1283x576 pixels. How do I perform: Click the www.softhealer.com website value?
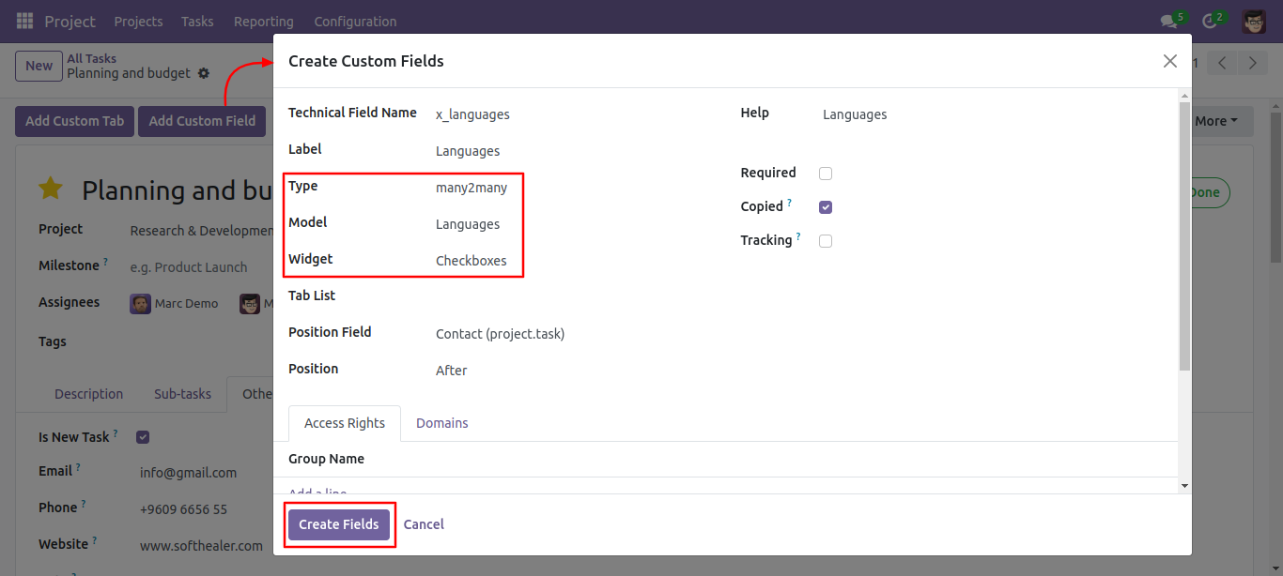click(201, 546)
